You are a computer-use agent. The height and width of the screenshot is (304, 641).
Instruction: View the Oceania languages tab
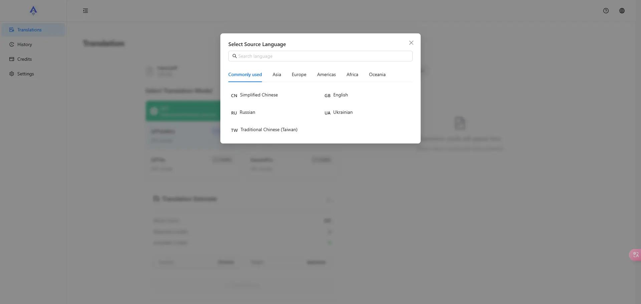pos(377,74)
